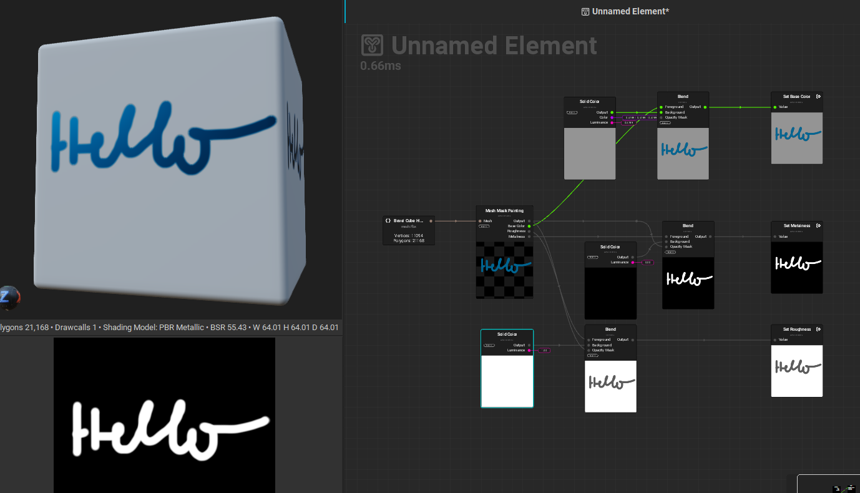
Task: Open the Unnamed Element* tab
Action: [x=625, y=11]
